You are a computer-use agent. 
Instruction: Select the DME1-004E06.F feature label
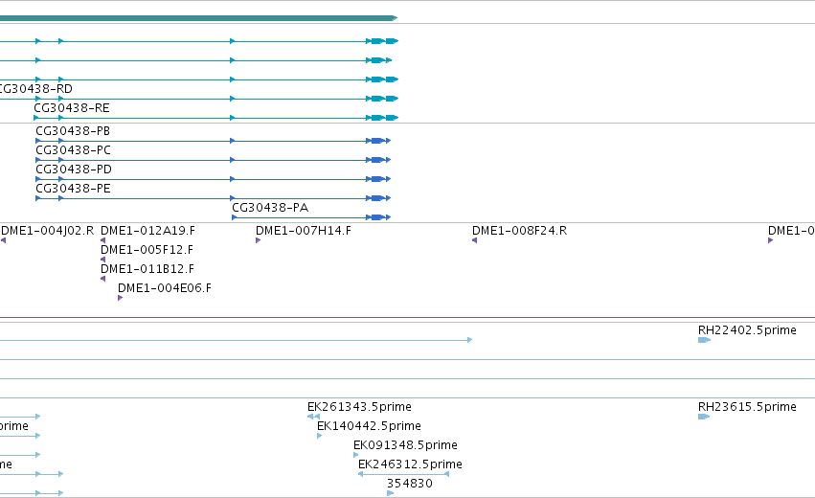coord(165,288)
